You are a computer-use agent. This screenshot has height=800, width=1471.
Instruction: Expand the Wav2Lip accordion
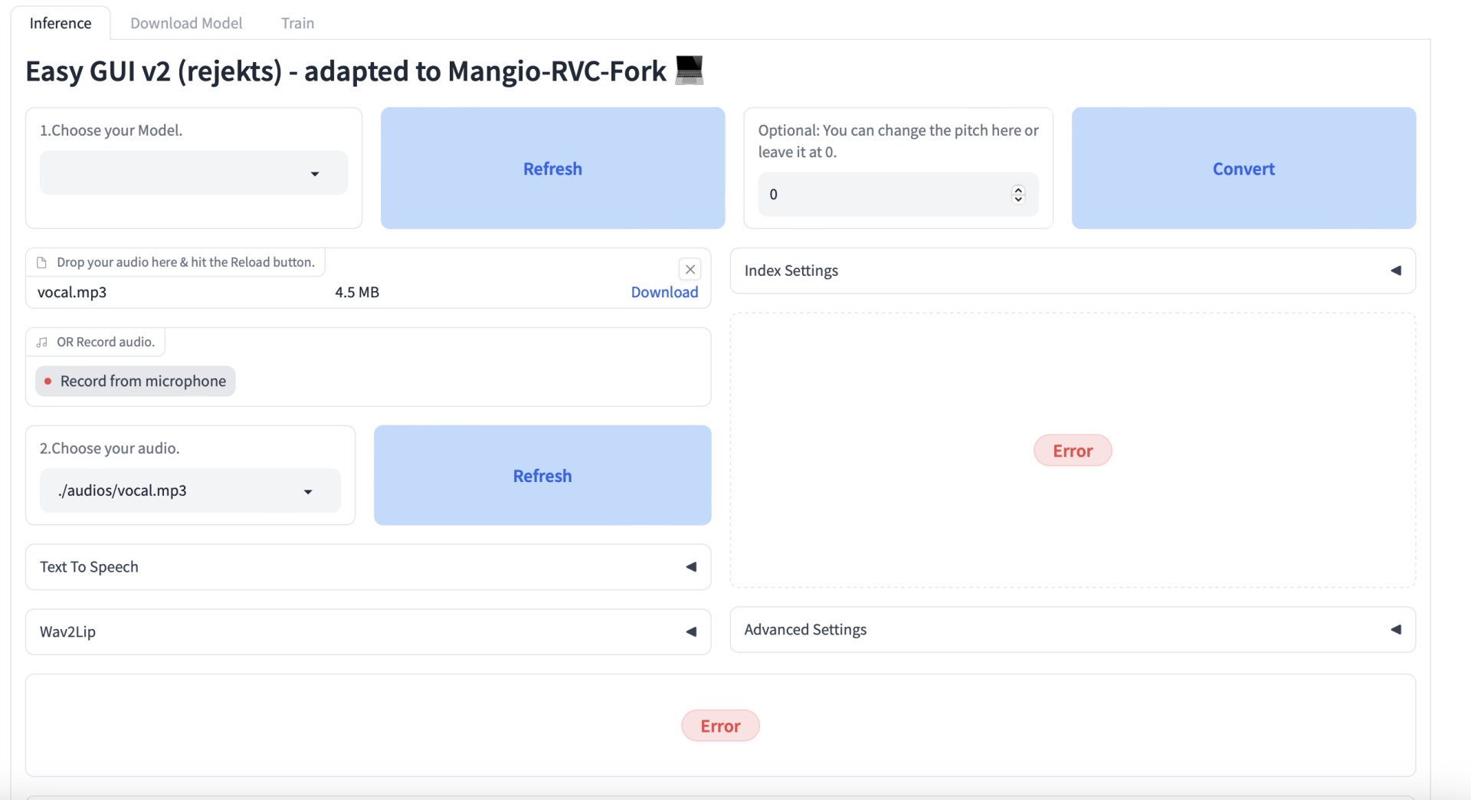690,632
